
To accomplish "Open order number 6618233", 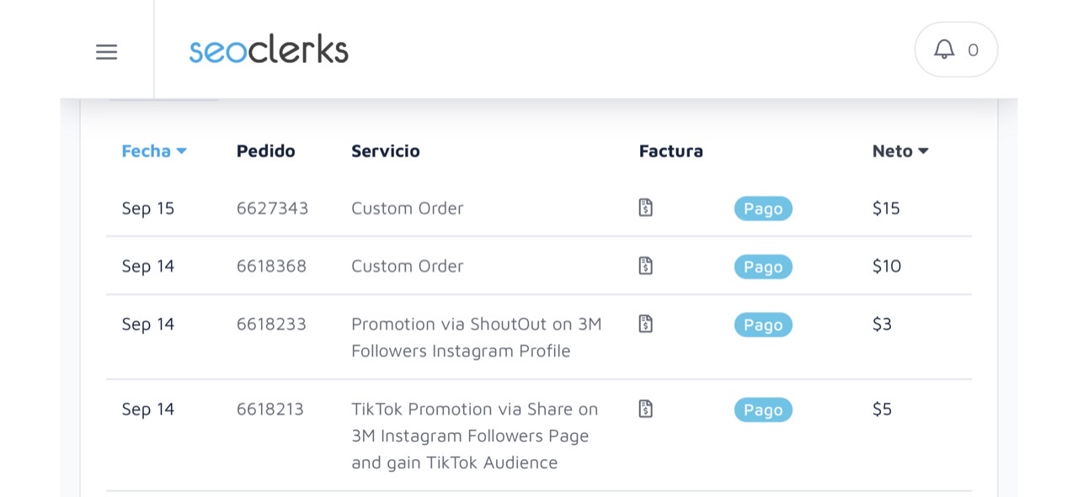I will (271, 325).
